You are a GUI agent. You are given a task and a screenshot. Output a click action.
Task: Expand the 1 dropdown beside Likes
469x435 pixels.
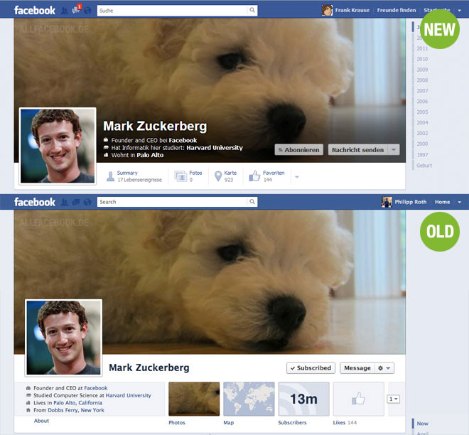coord(394,399)
